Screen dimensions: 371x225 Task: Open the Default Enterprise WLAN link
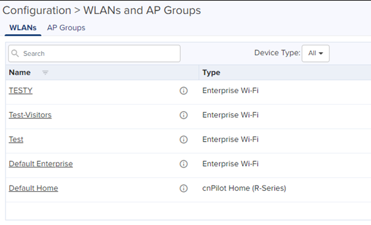[40, 164]
